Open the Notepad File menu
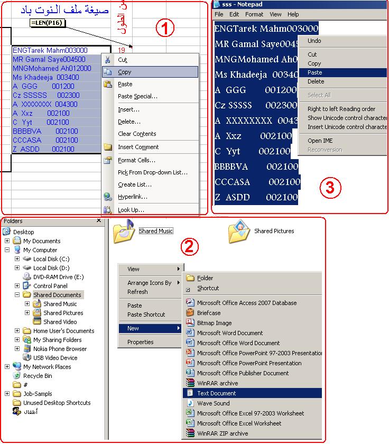This screenshot has height=444, width=389. coord(219,14)
